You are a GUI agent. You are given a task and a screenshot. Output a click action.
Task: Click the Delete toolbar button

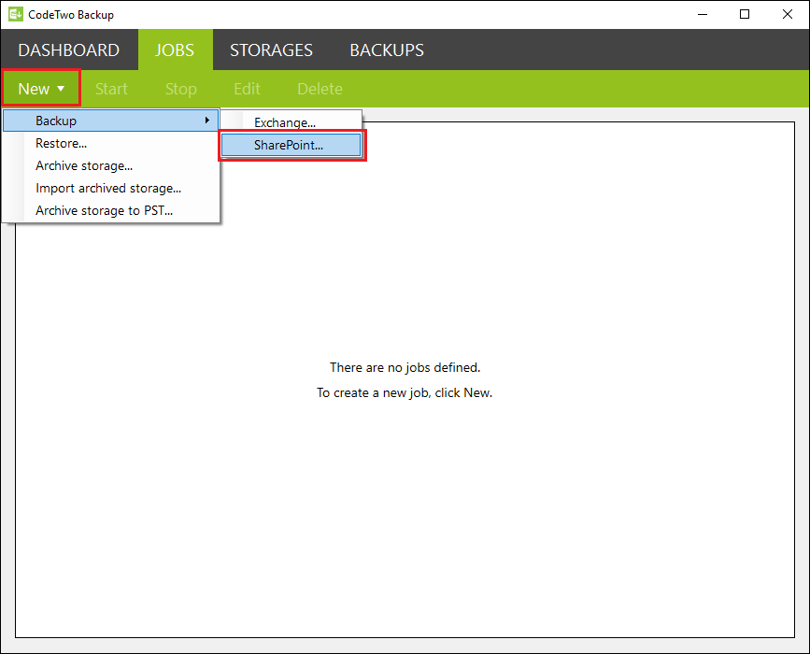pos(320,89)
